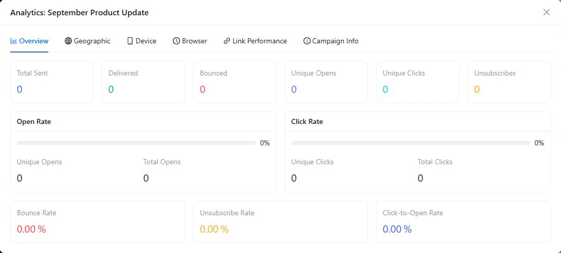561x253 pixels.
Task: Click the blue Total Sent value 0
Action: point(20,89)
